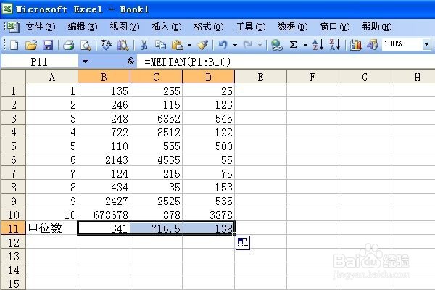
Task: Click the zoom field showing 100%
Action: [x=402, y=44]
